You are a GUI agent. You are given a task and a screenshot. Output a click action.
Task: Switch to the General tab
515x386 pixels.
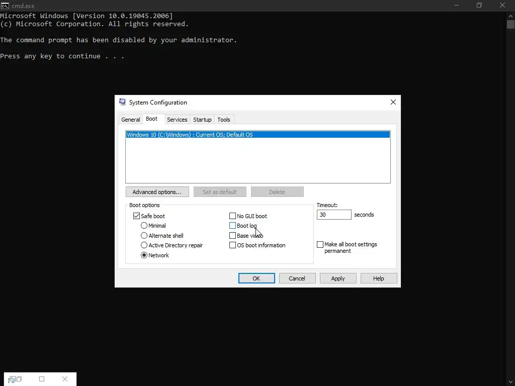(x=130, y=120)
